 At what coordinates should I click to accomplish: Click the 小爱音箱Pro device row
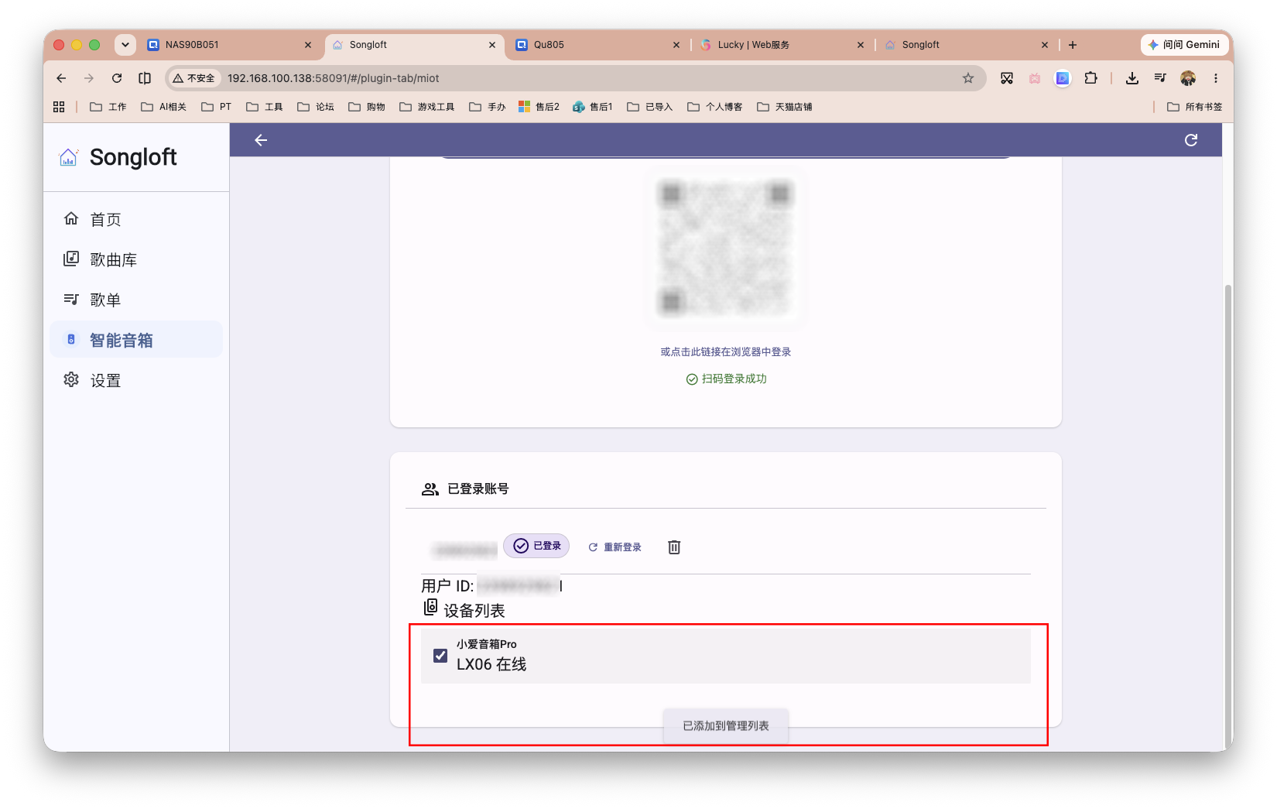[725, 656]
